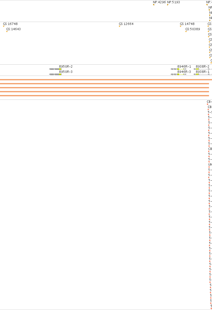The image size is (212, 310).
Task: Click the GS:14643 feature label
Action: pos(13,29)
